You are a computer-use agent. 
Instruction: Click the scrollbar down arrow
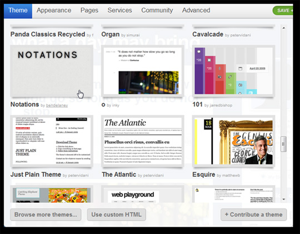coord(284,200)
